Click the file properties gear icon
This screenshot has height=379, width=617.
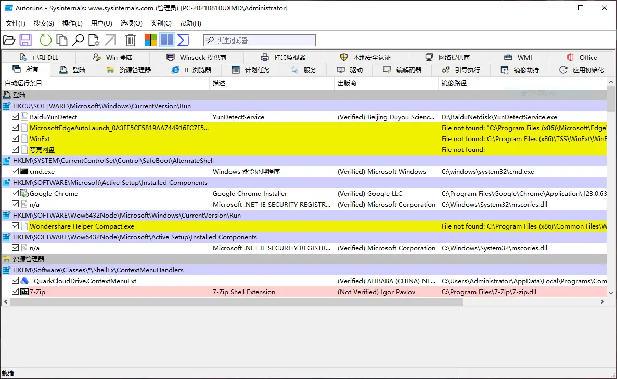pos(94,40)
